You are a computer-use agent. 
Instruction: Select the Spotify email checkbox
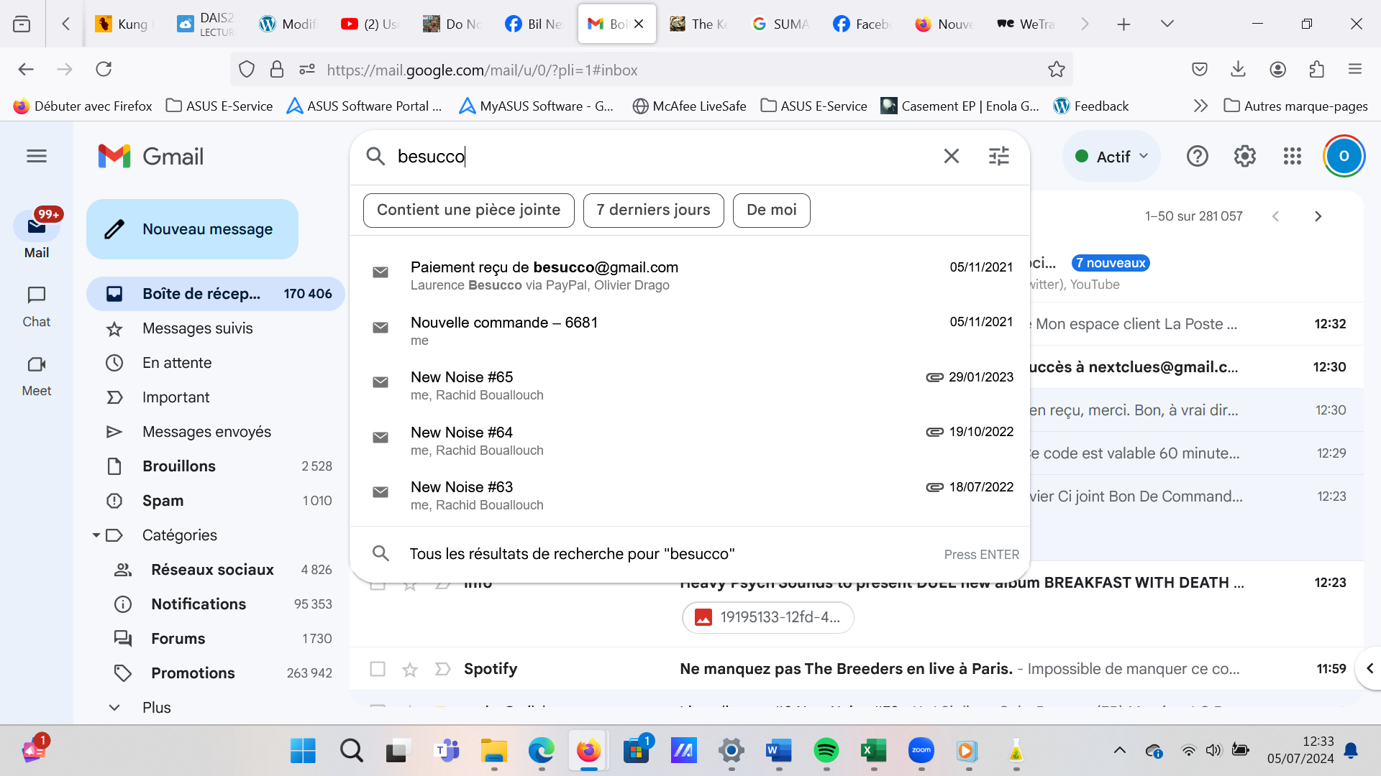click(x=378, y=669)
